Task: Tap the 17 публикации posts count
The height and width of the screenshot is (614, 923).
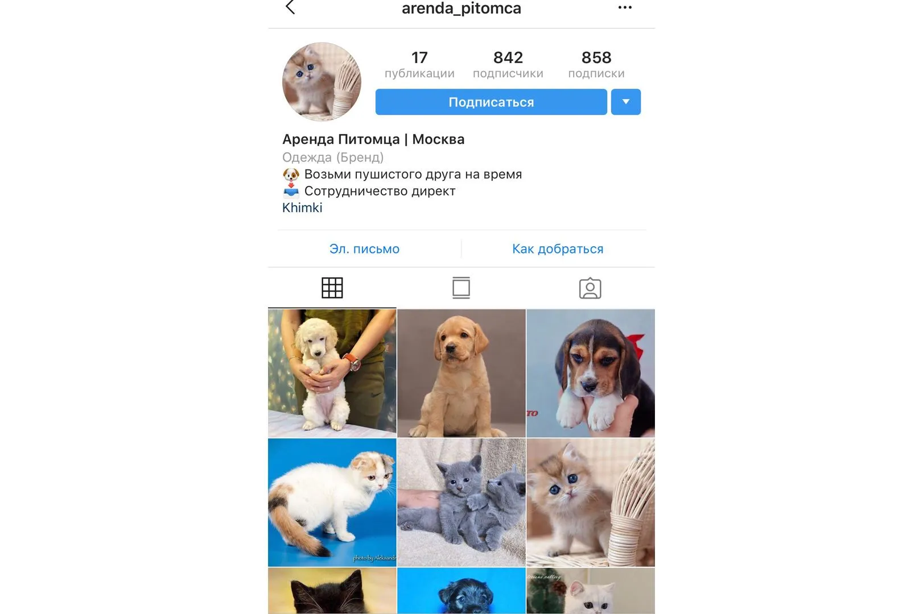Action: point(419,65)
